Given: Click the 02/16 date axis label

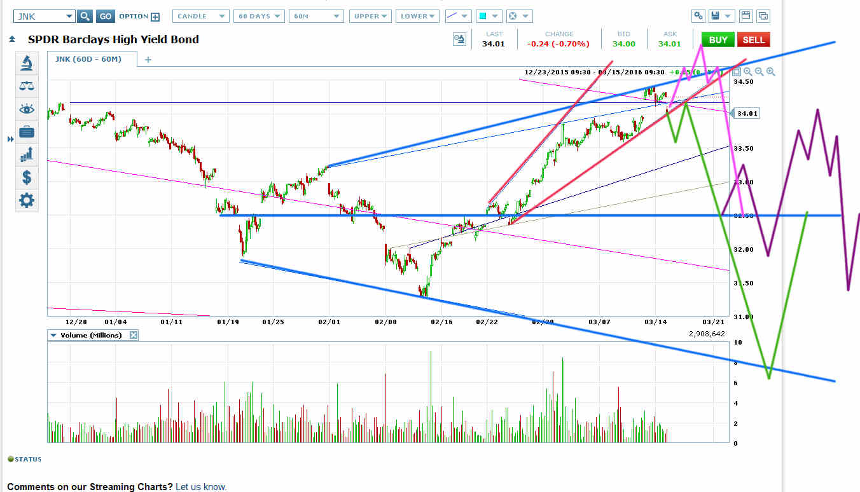Looking at the screenshot, I should pos(441,322).
